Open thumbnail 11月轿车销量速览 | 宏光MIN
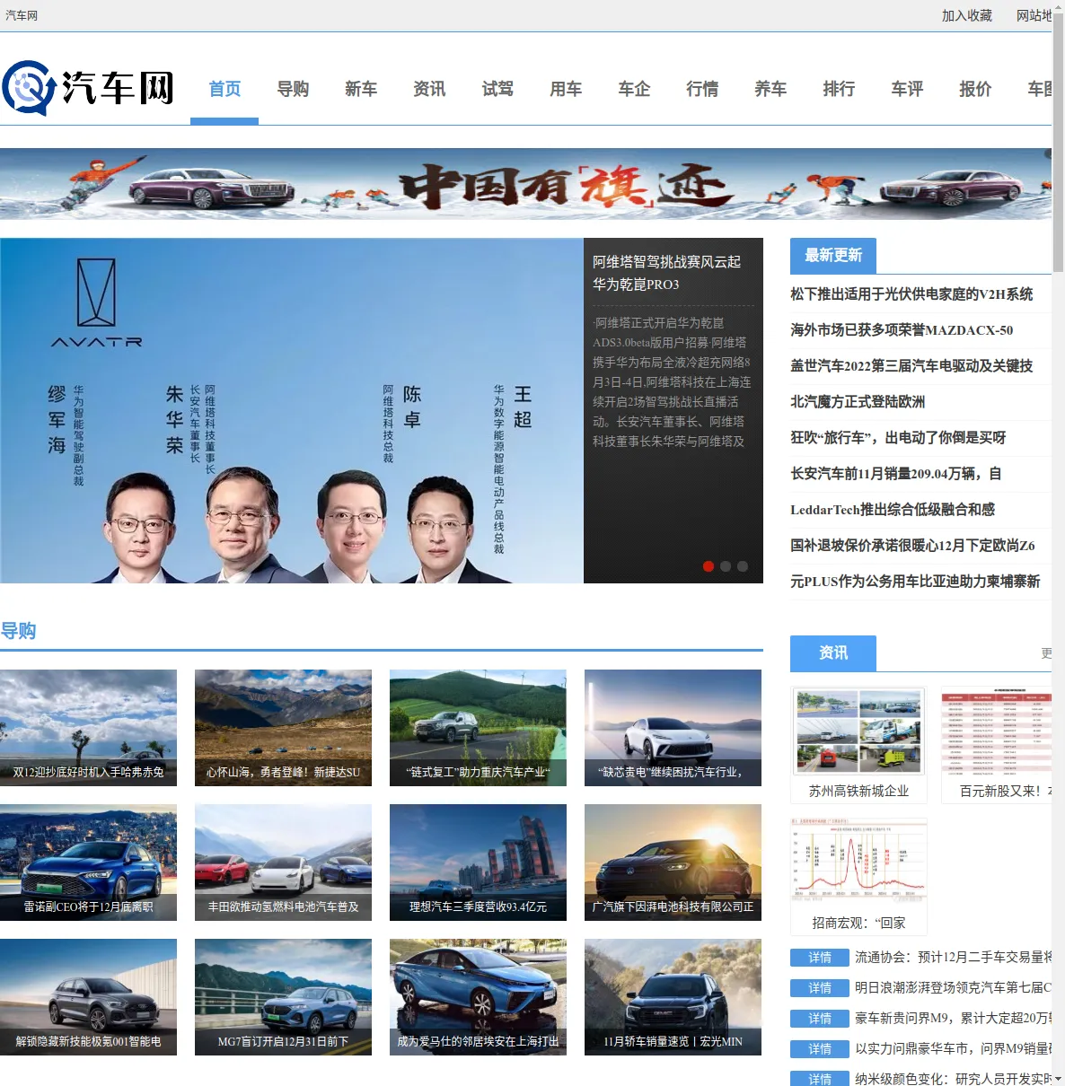This screenshot has width=1065, height=1086. [673, 997]
